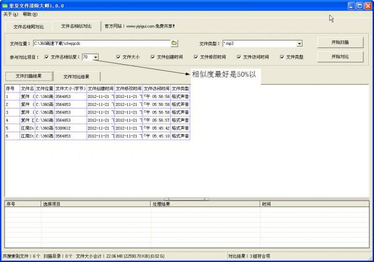Image resolution: width=374 pixels, height=262 pixels.
Task: Disable the 文件修改时间 checkbox
Action: click(196, 57)
